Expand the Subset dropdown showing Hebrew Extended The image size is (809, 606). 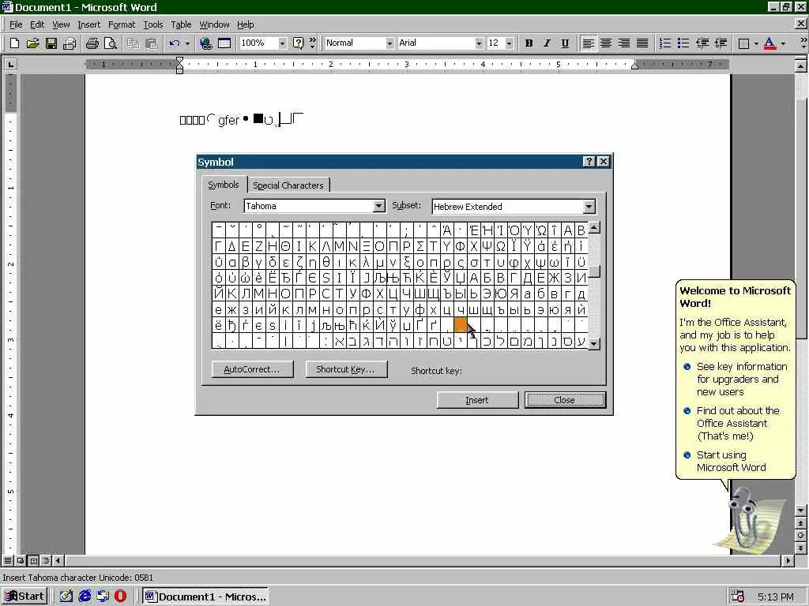[589, 207]
